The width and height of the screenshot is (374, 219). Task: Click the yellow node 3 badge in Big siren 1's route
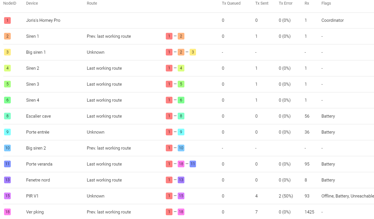[x=193, y=52]
